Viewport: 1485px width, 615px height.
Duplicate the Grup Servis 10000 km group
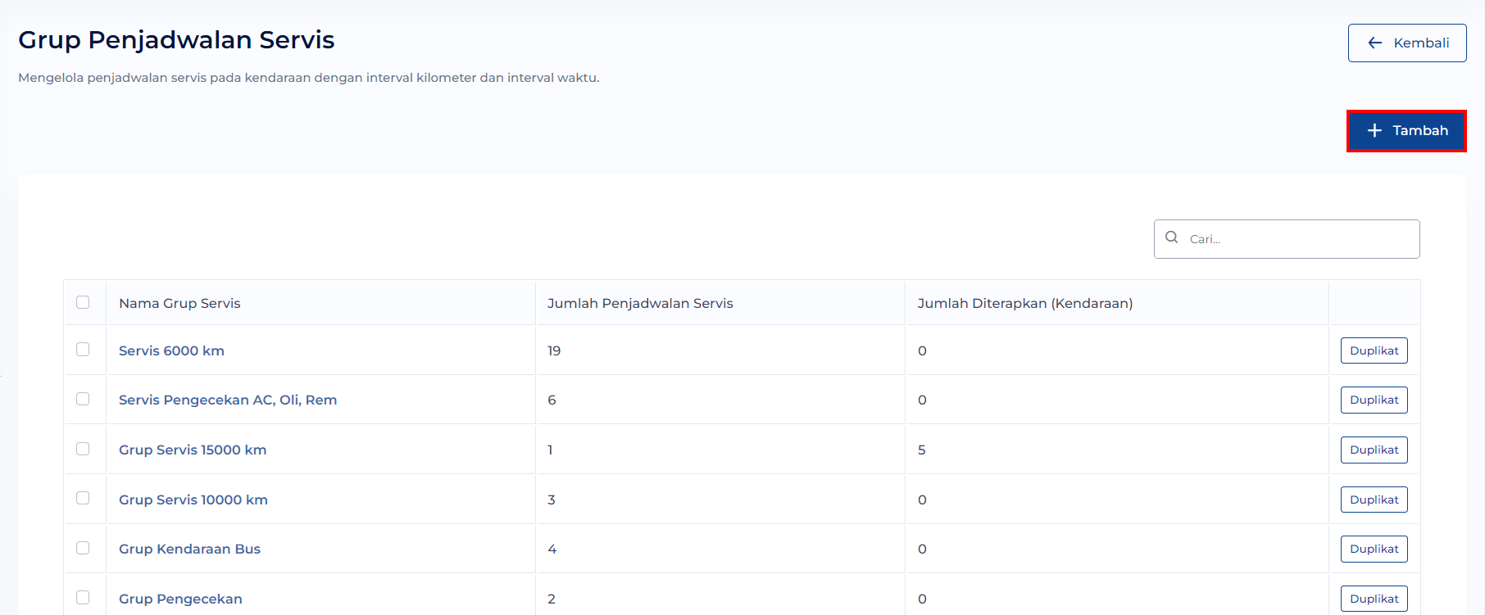click(1374, 500)
